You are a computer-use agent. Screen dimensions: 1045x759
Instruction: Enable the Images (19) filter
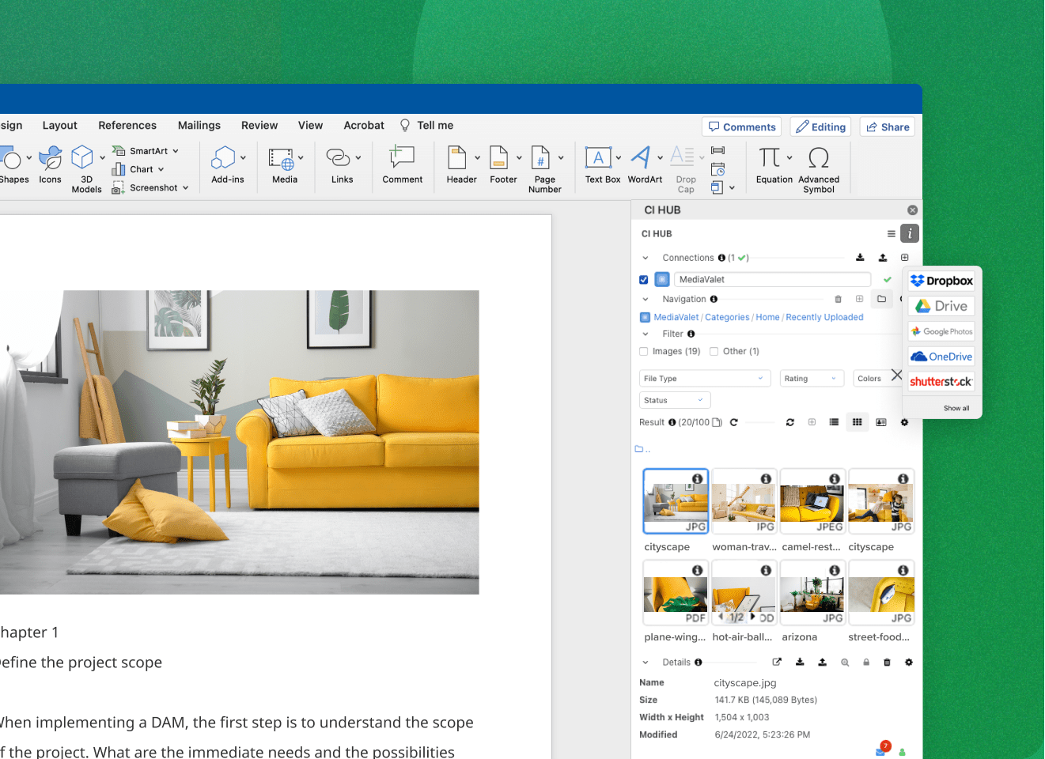pyautogui.click(x=644, y=351)
